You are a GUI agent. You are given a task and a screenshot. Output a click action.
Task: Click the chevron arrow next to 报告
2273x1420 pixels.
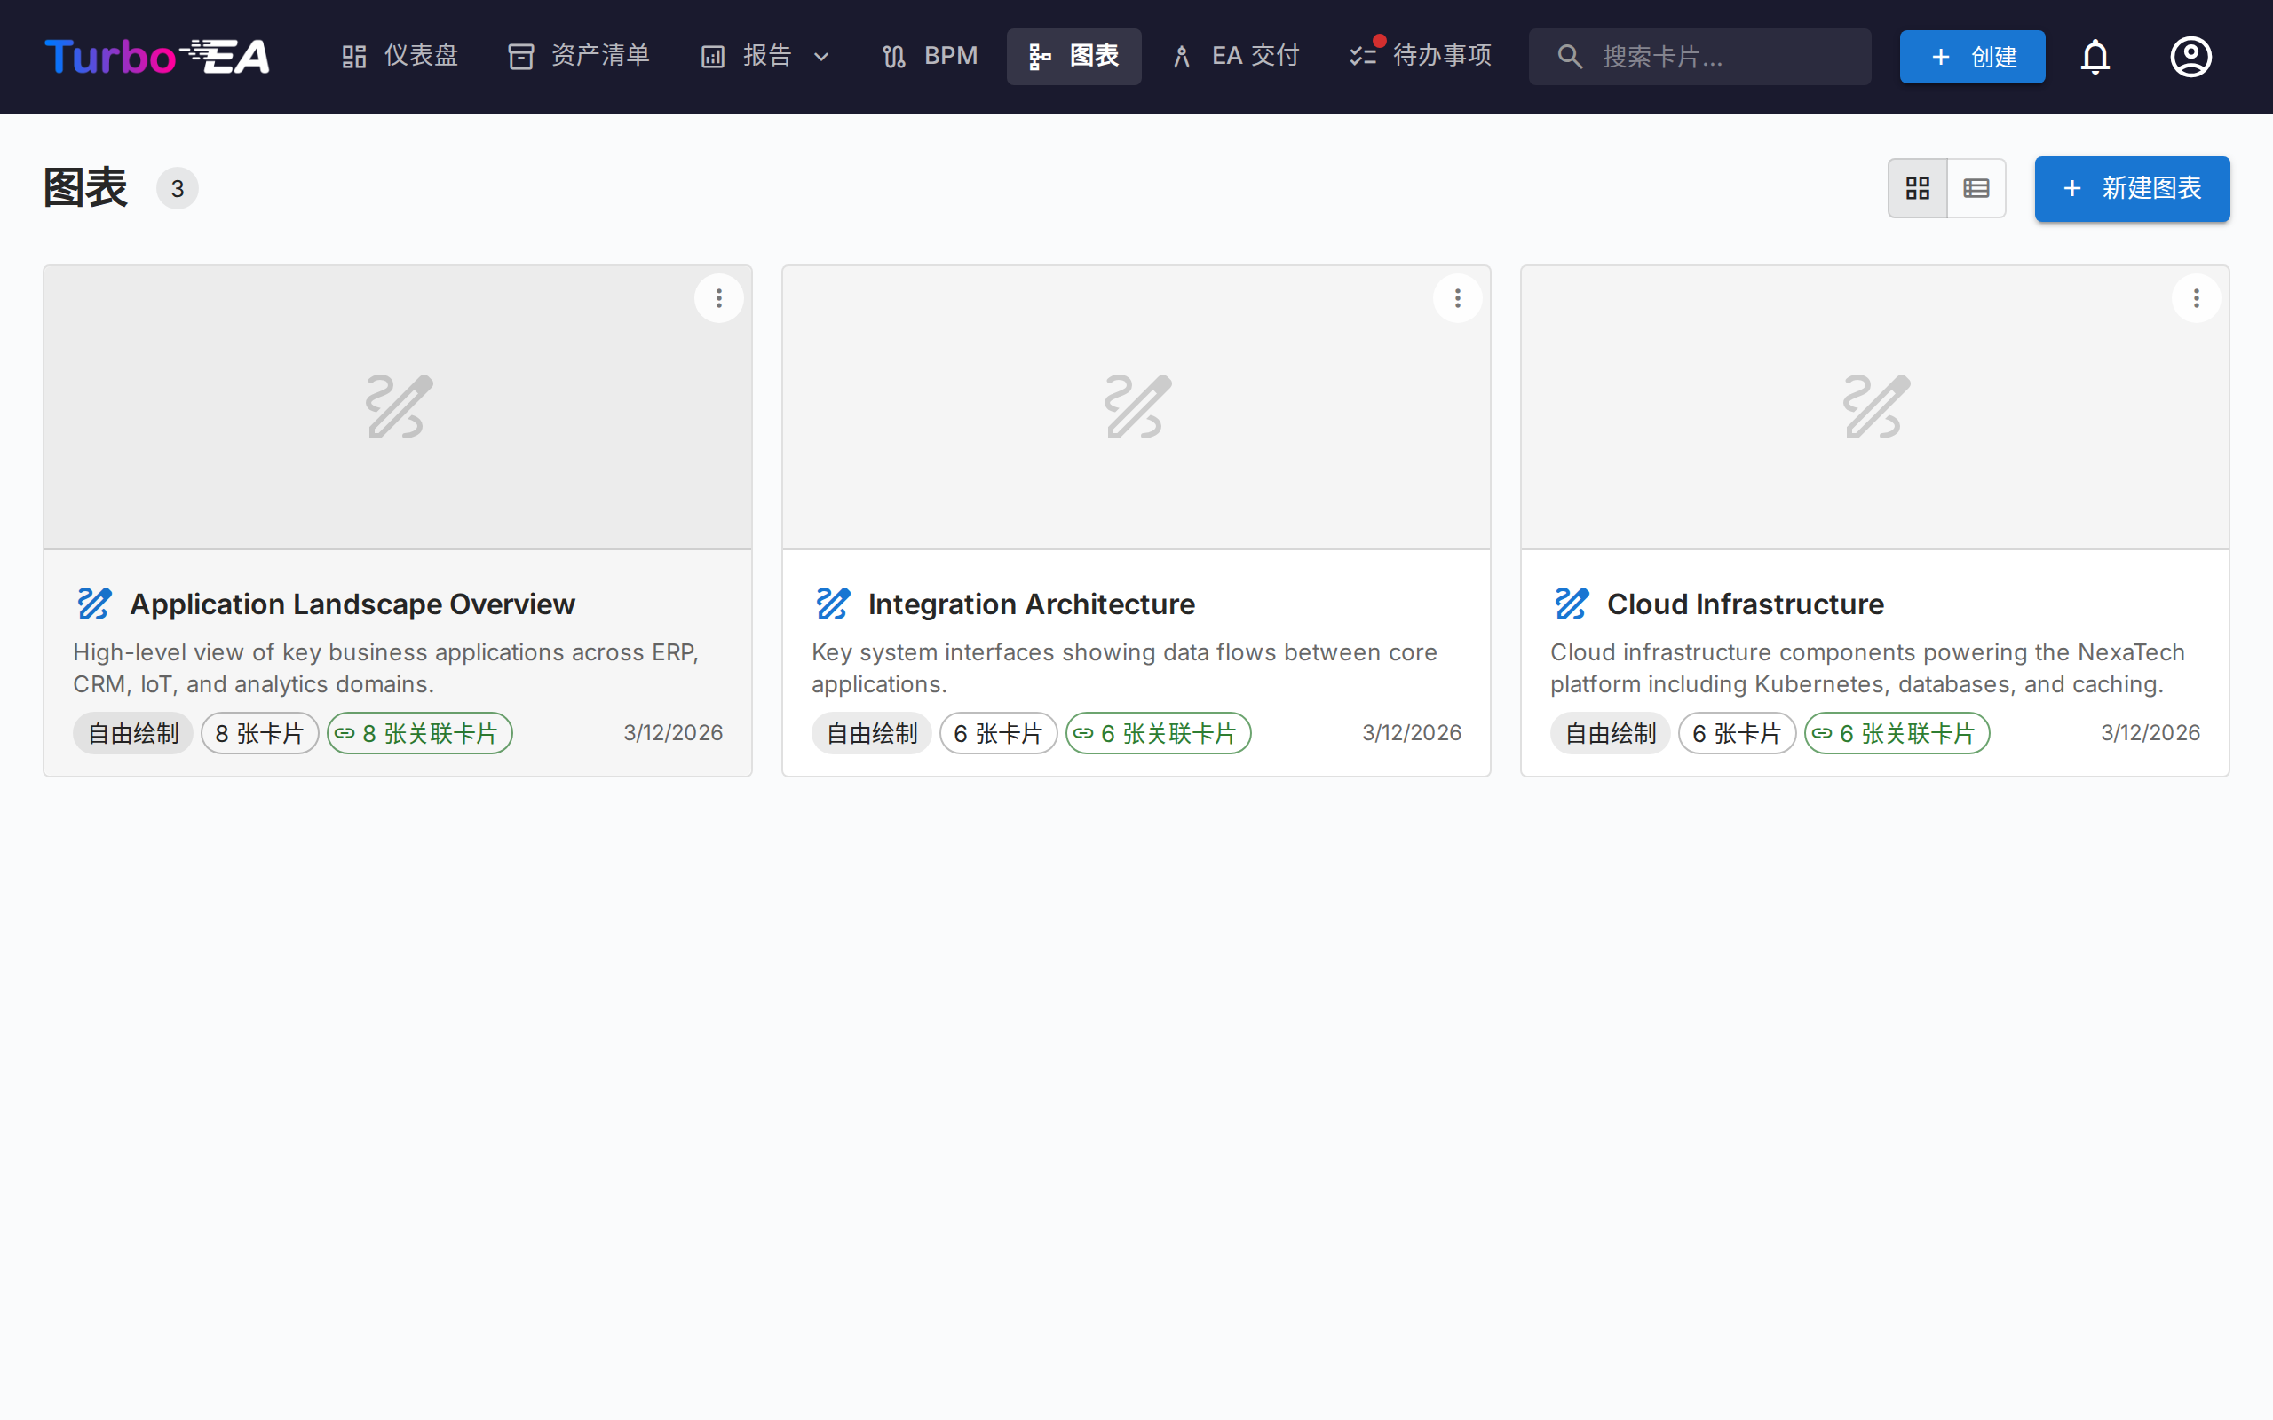point(821,58)
